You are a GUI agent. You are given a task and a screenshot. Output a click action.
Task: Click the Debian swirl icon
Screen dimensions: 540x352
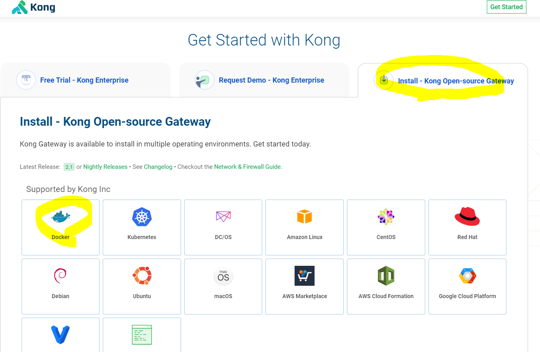click(60, 276)
